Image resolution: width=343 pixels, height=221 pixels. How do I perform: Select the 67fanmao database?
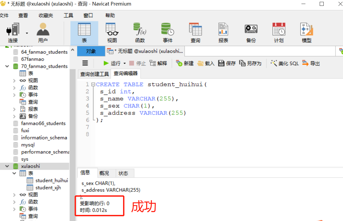[33, 59]
